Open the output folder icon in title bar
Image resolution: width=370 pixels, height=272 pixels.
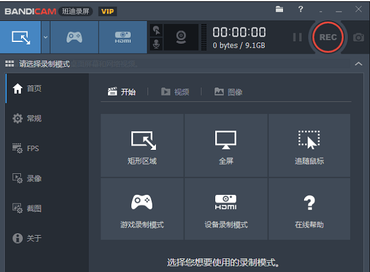click(279, 9)
